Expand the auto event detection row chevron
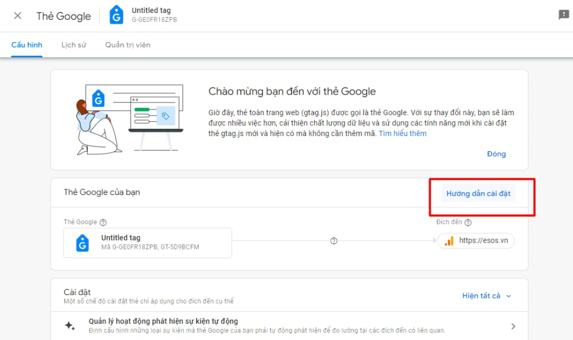This screenshot has height=340, width=573. click(x=513, y=326)
